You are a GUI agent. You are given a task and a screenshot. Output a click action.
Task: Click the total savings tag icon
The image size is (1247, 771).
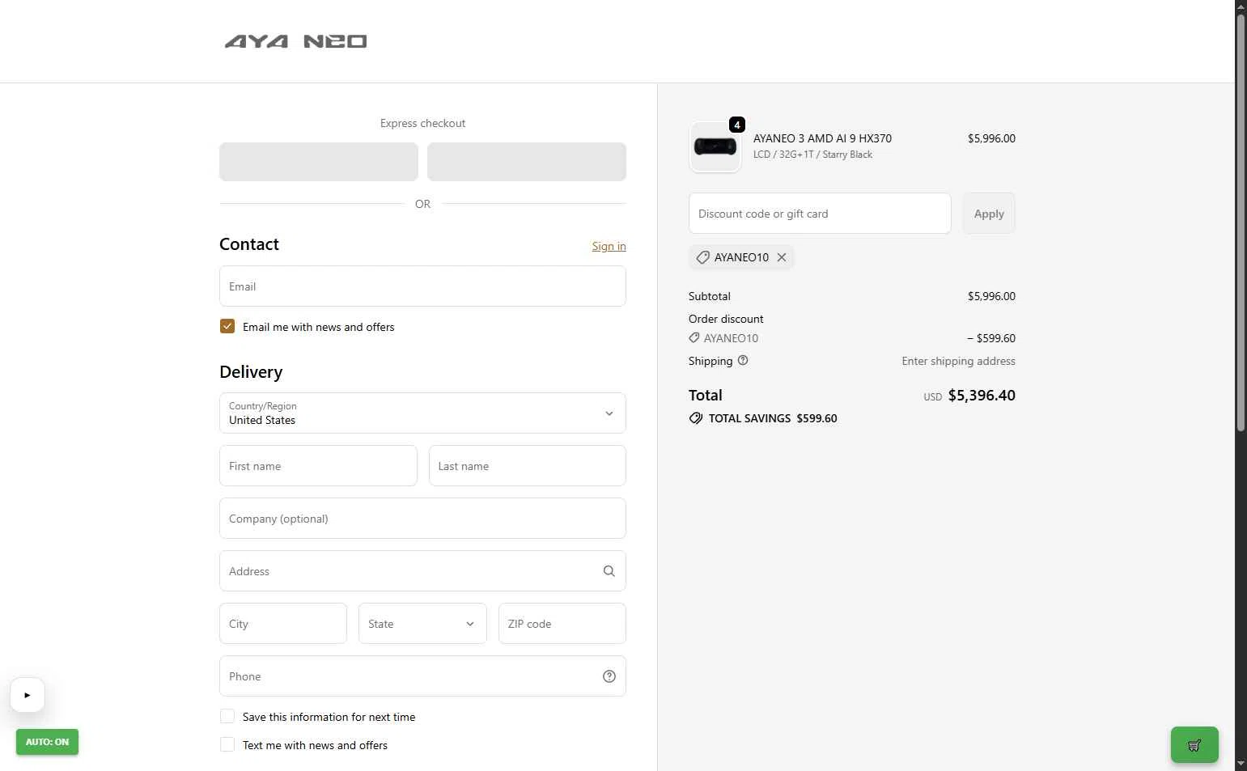696,418
